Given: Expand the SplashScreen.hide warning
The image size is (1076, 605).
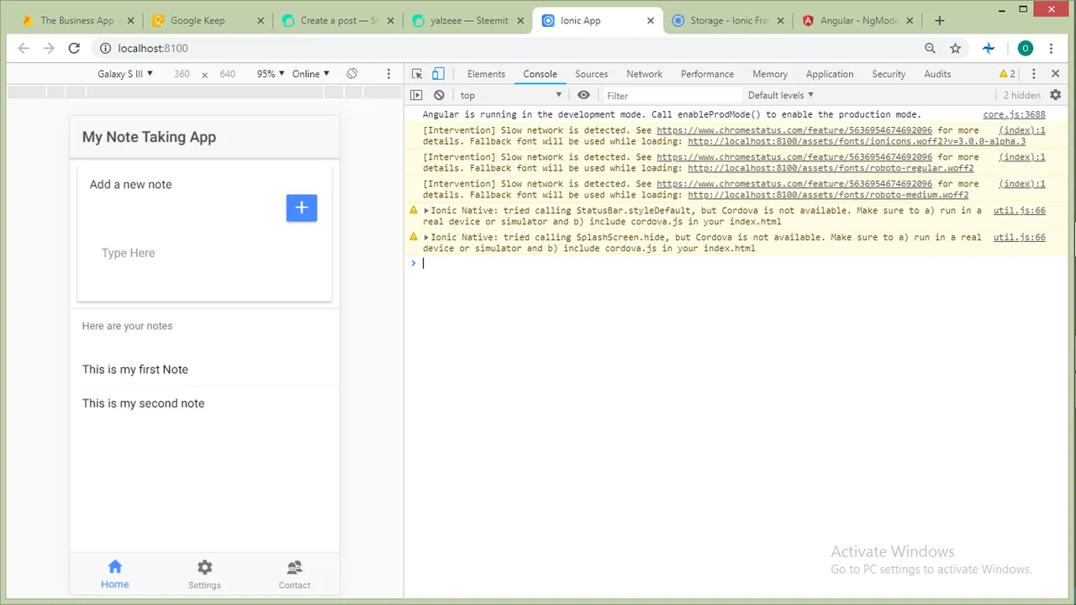Looking at the screenshot, I should click(x=426, y=238).
